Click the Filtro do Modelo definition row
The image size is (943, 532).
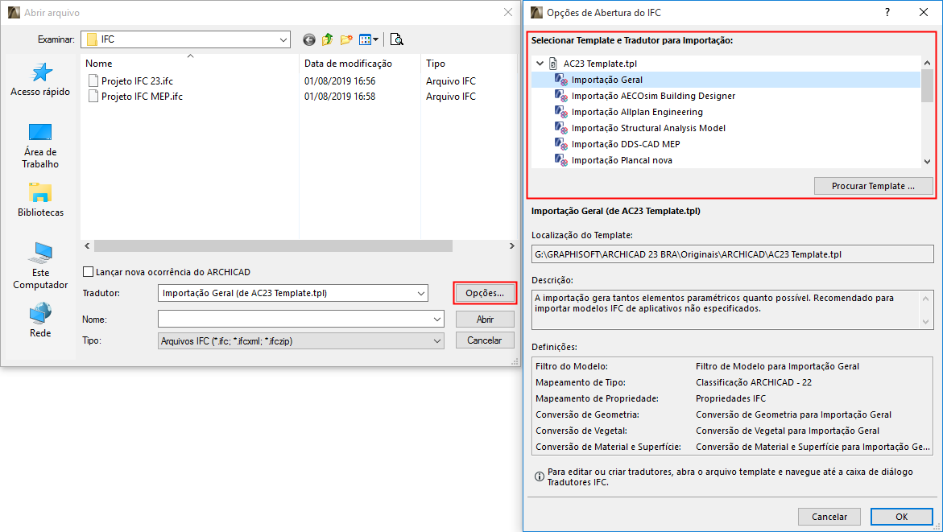click(733, 366)
